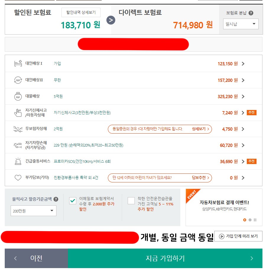Expand the 자기신체사고 row chevron
This screenshot has width=266, height=274.
[x=243, y=113]
